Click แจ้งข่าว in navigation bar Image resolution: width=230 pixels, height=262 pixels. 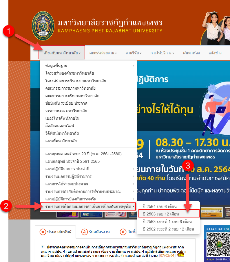215,53
